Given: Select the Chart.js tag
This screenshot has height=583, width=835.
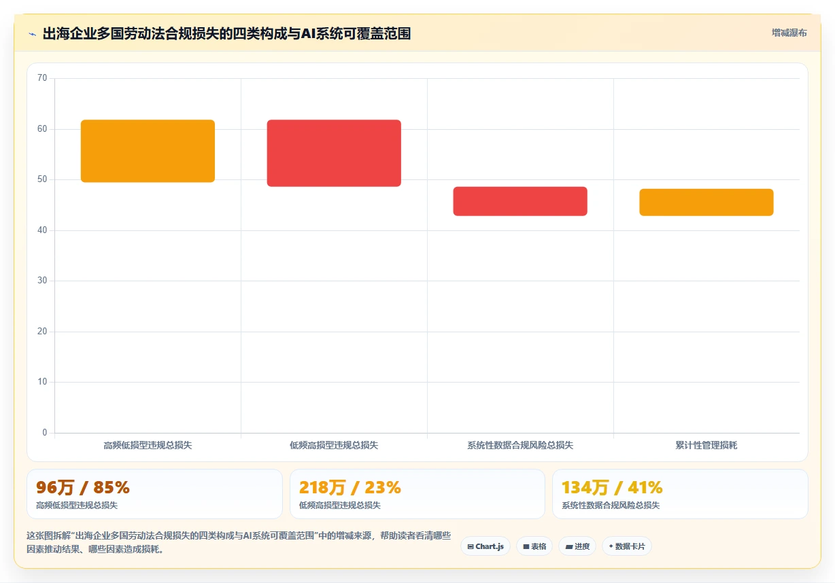Looking at the screenshot, I should [x=485, y=546].
